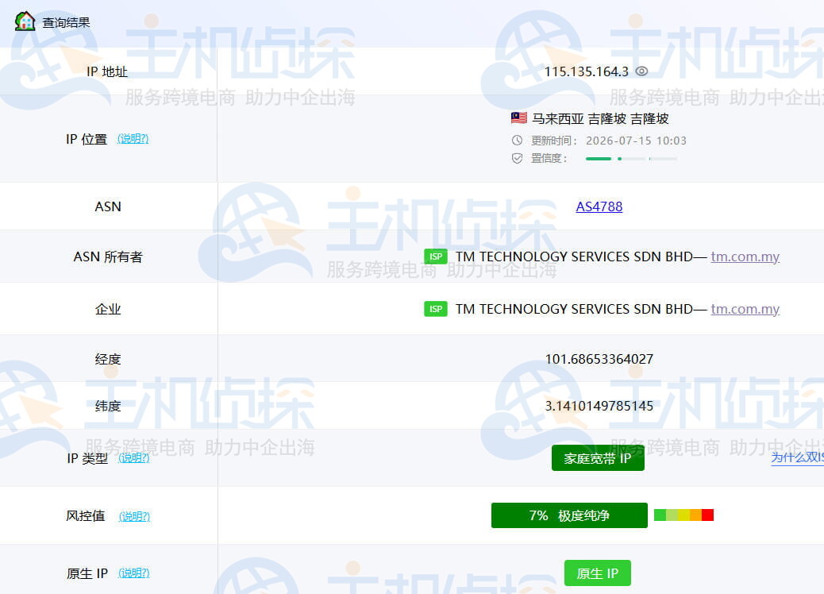Click TM TECHNOLOGY SERVICES SDN BHD in 企业 row
This screenshot has height=594, width=824.
pyautogui.click(x=574, y=309)
